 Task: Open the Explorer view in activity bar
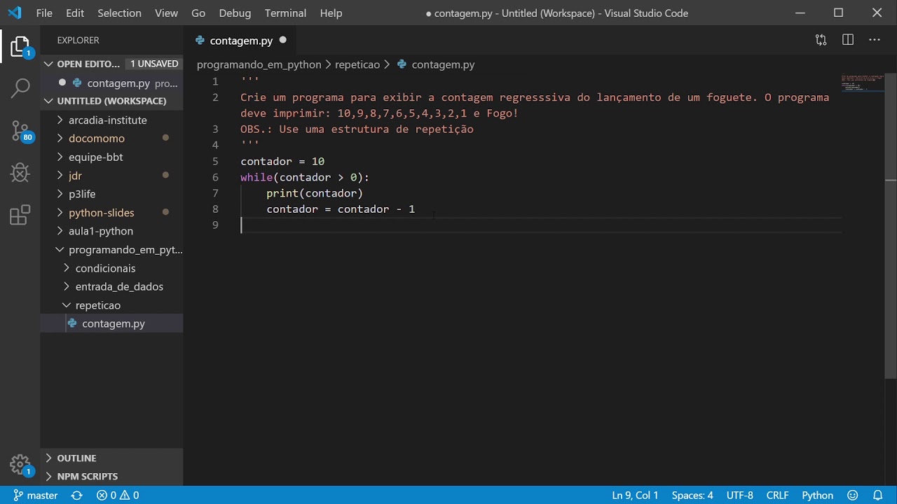pyautogui.click(x=20, y=47)
